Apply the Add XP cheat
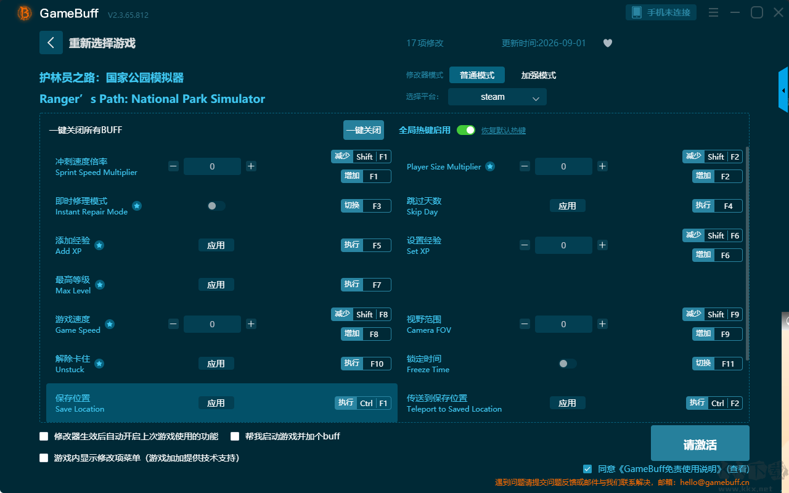This screenshot has width=789, height=493. 216,245
